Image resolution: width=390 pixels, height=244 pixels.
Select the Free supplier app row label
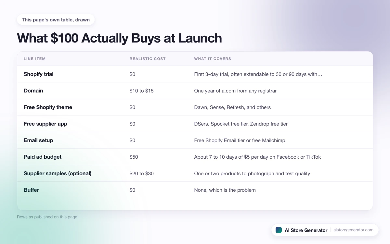coord(45,124)
